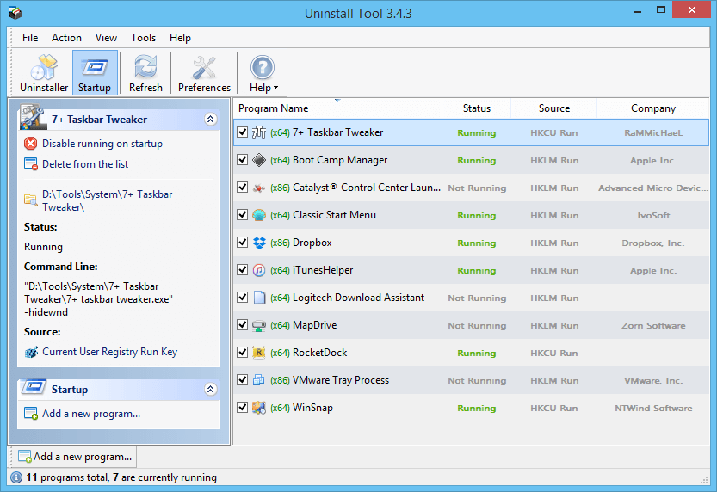The width and height of the screenshot is (717, 492).
Task: Click Current User Registry Run Key link
Action: [x=110, y=352]
